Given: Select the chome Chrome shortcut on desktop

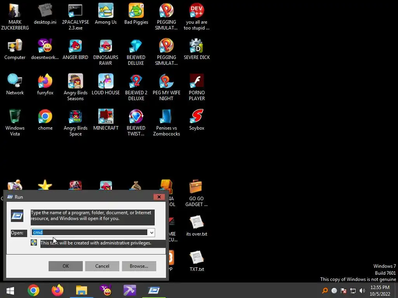Looking at the screenshot, I should tap(45, 120).
